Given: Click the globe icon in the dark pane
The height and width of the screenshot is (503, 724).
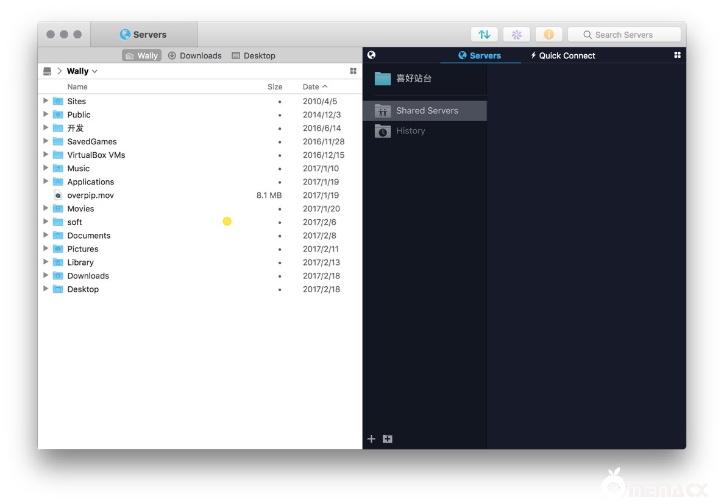Looking at the screenshot, I should (x=372, y=55).
